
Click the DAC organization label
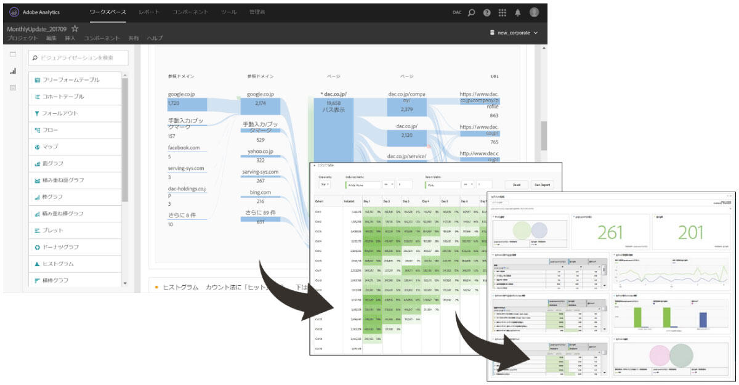pos(457,12)
